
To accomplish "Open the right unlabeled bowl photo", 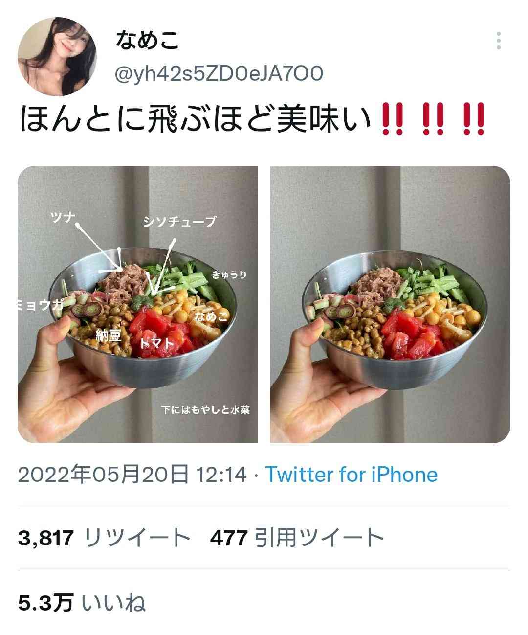I will click(390, 304).
